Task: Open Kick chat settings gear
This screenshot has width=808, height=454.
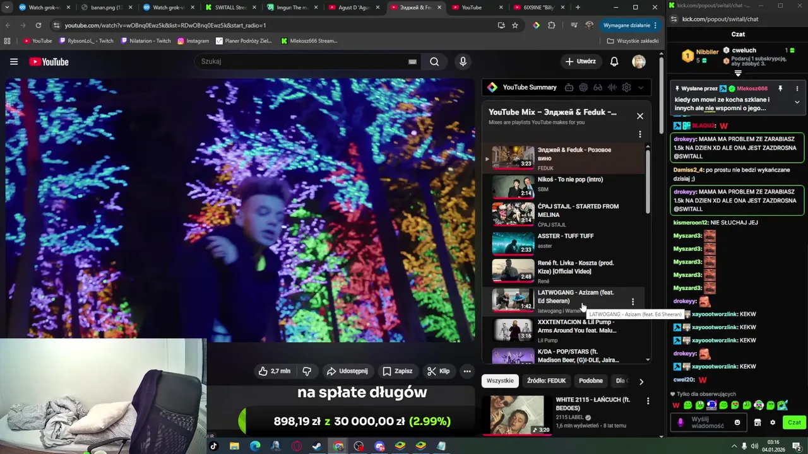Action: tap(772, 422)
